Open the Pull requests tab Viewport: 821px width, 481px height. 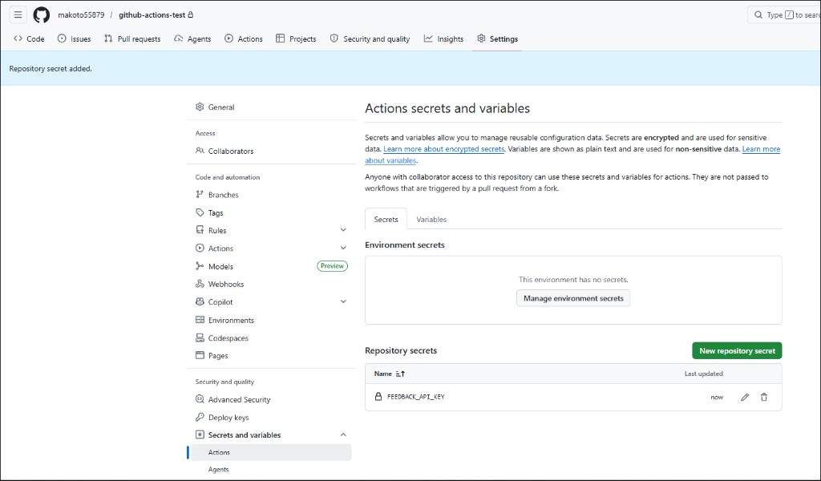[132, 38]
